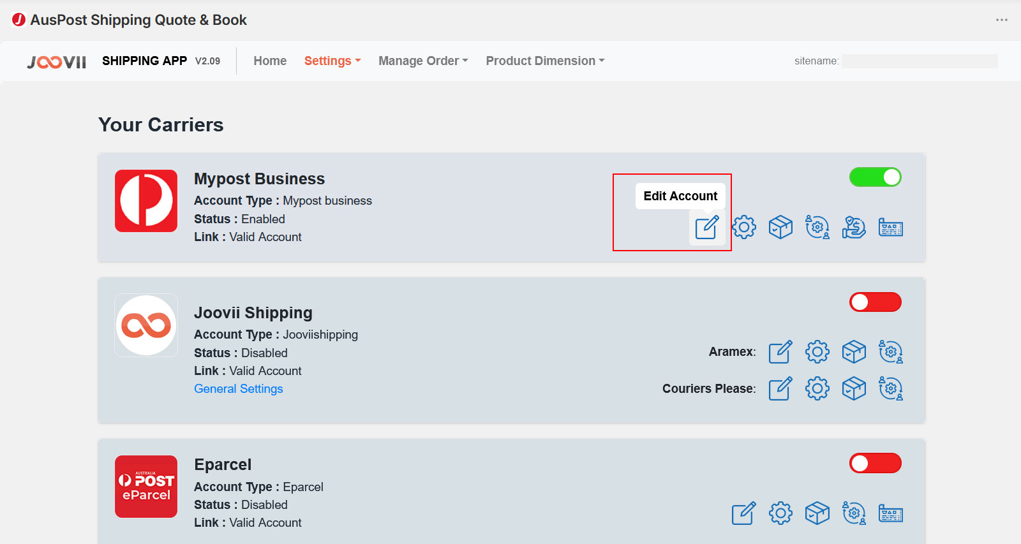Click the Joovii logo in navbar
Viewport: 1021px width, 544px height.
[x=57, y=61]
